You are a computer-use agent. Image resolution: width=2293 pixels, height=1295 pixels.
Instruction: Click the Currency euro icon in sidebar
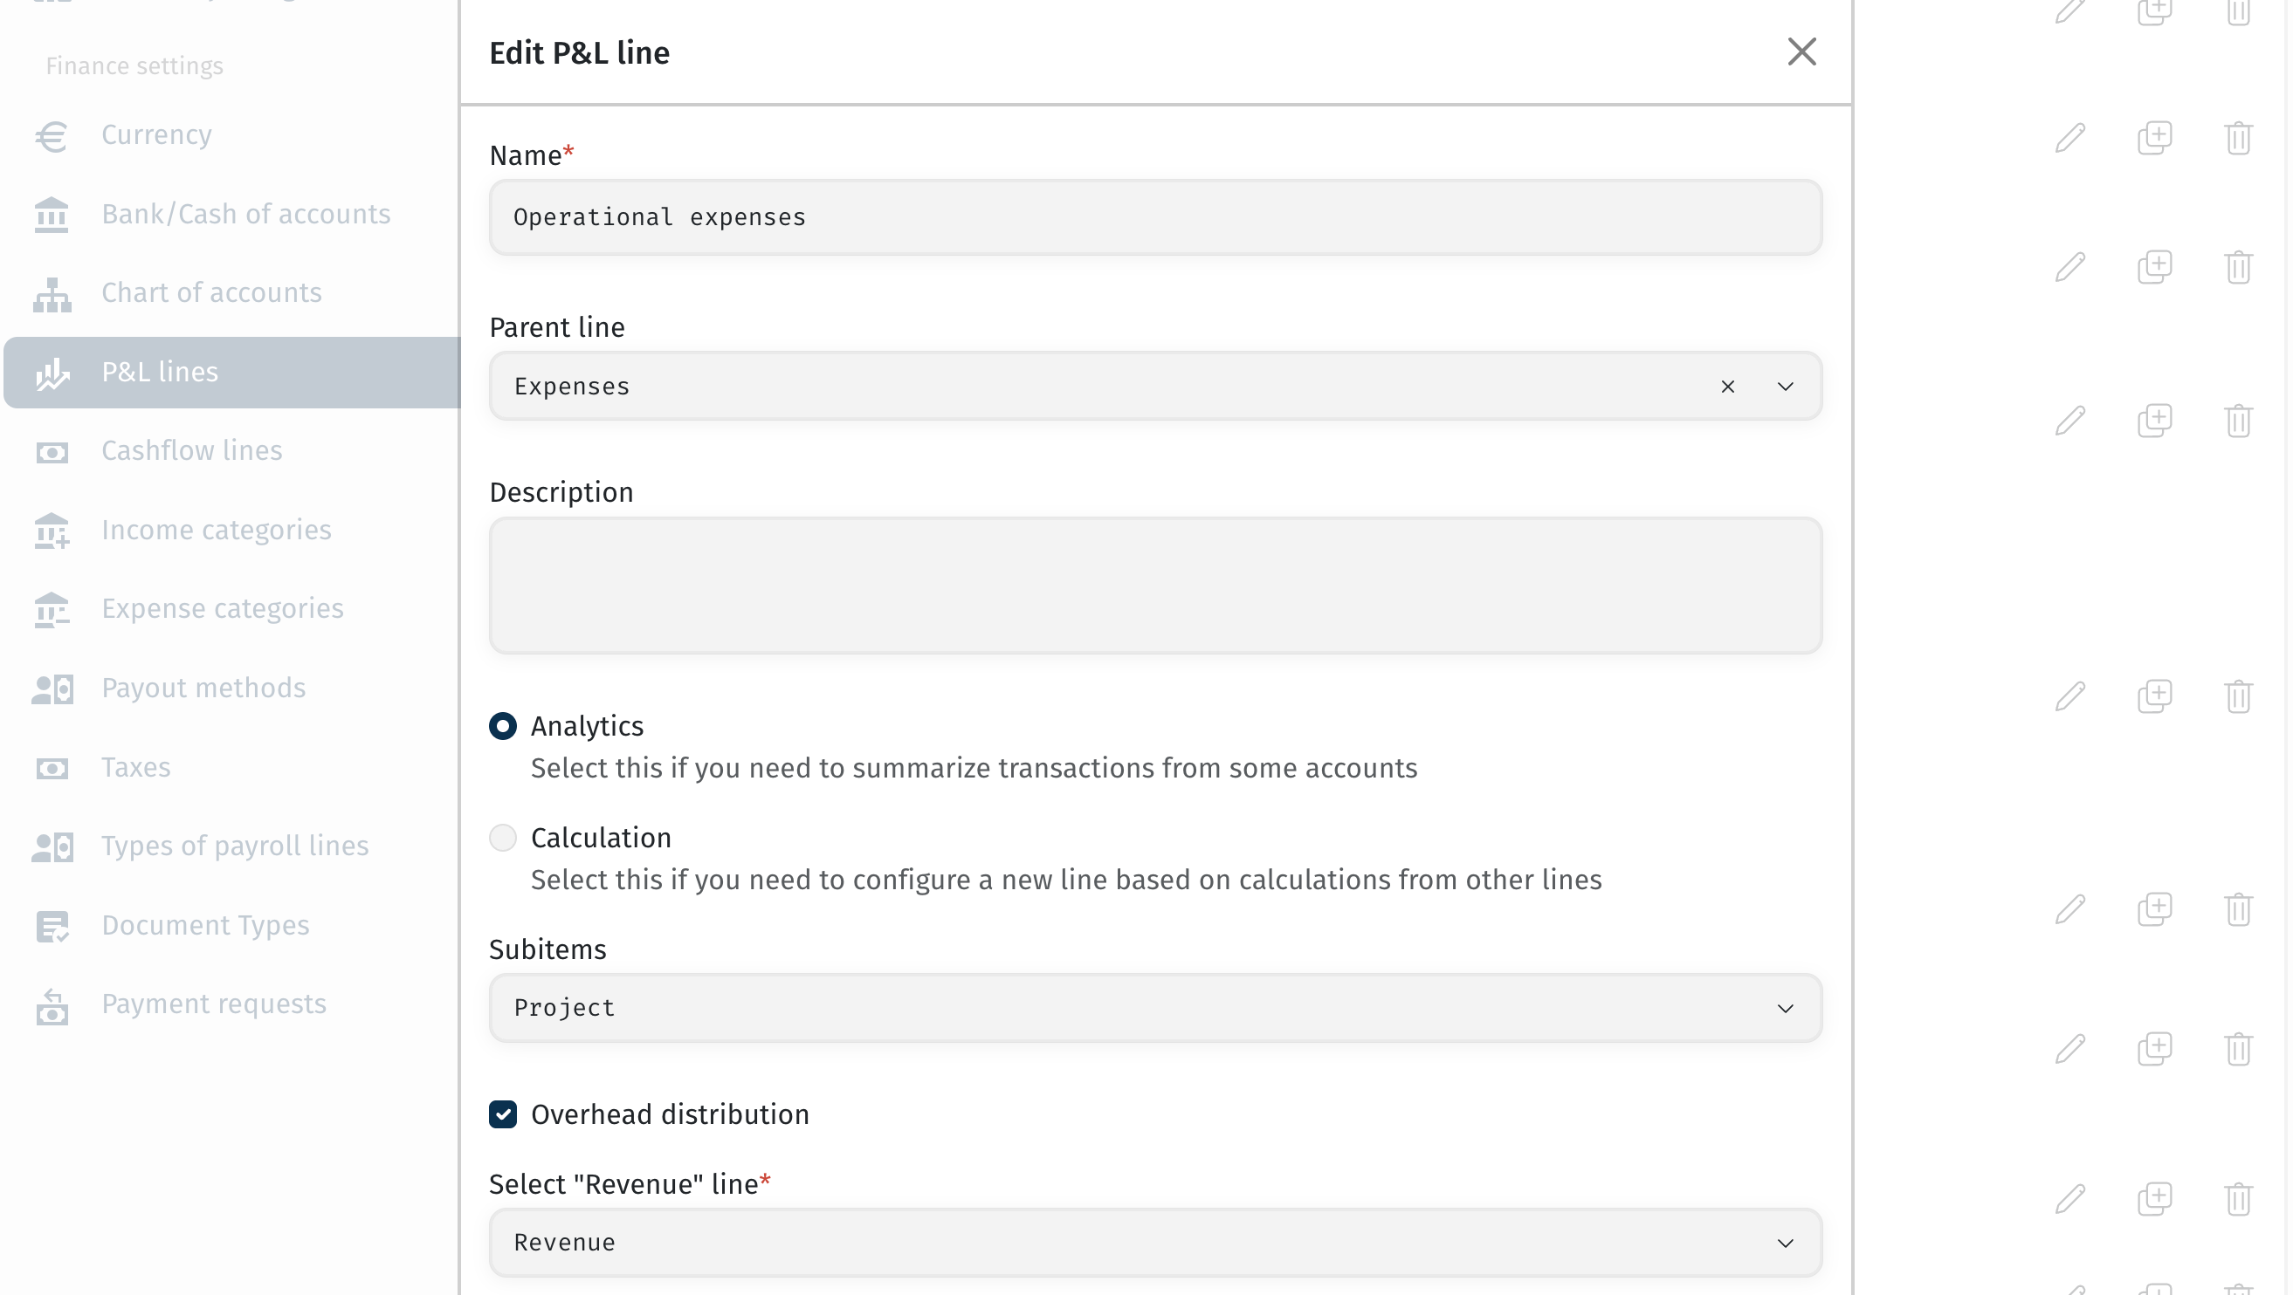point(52,136)
